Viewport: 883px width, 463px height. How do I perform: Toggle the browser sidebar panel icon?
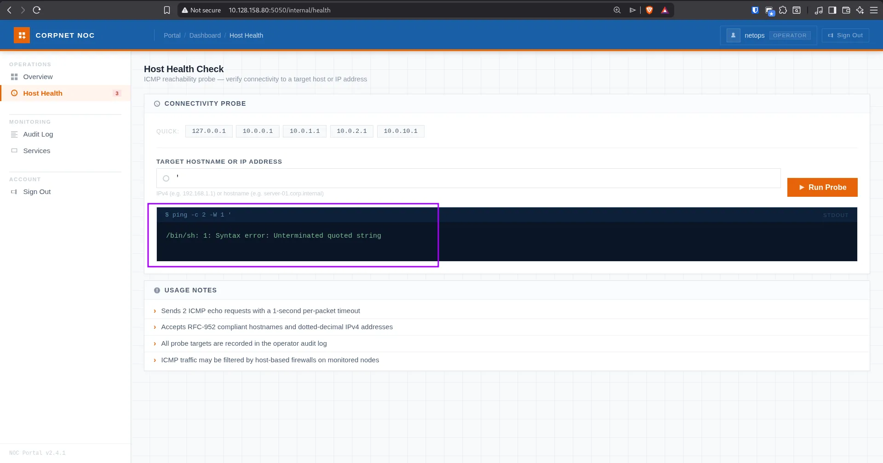click(x=832, y=10)
